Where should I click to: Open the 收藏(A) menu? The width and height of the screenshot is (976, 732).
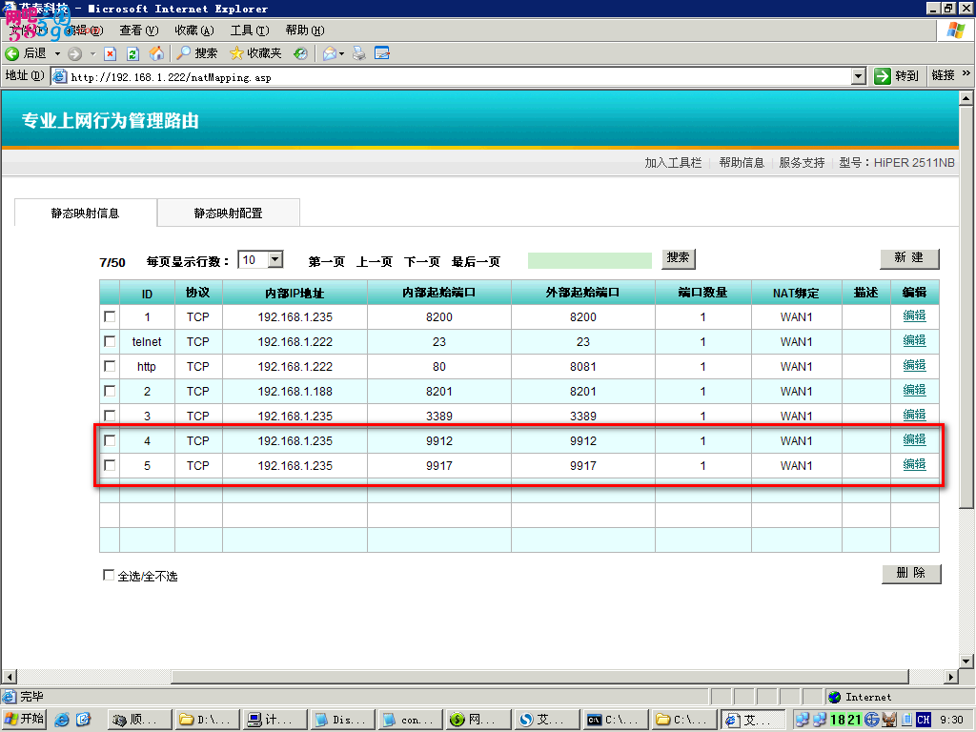point(194,30)
